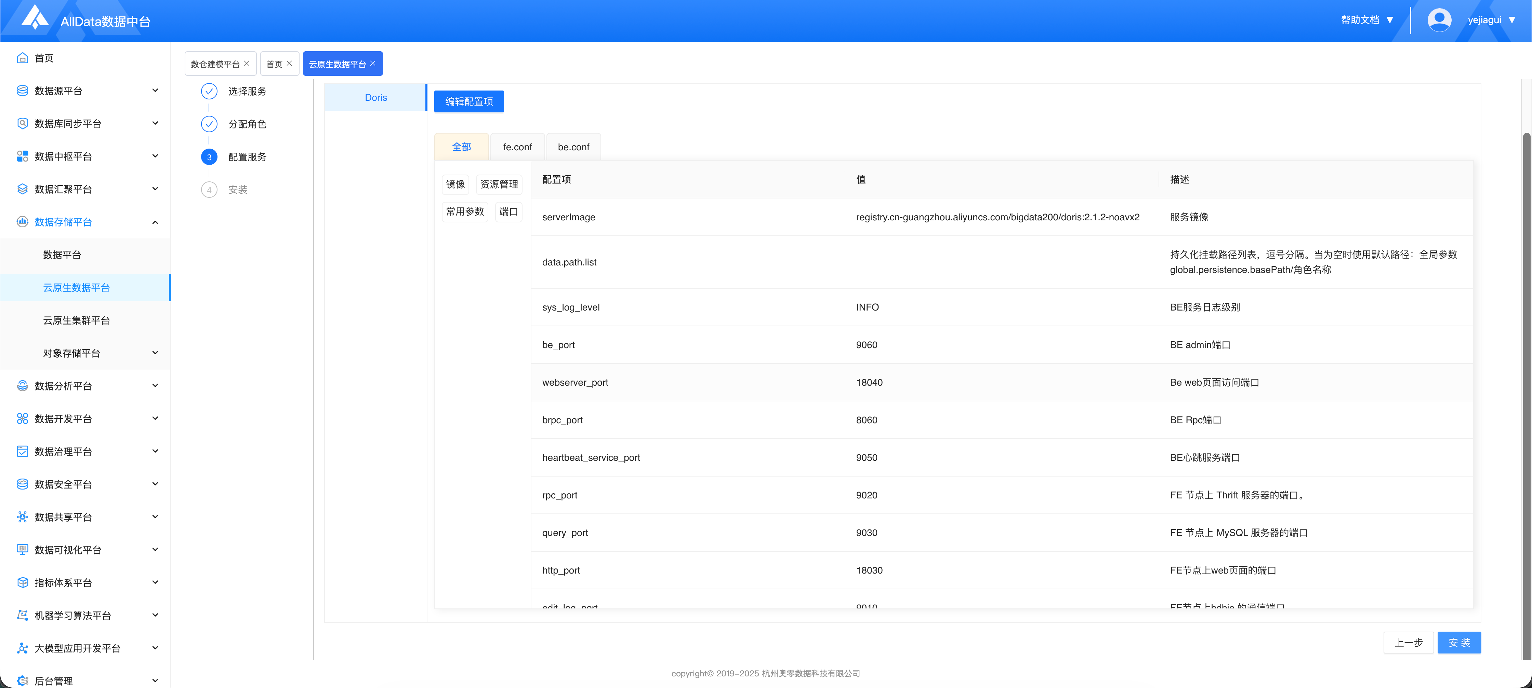This screenshot has height=688, width=1532.
Task: Collapse the 数据存储平台 menu
Action: (155, 222)
